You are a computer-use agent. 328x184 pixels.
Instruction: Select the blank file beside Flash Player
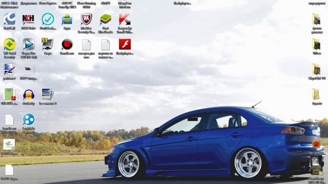click(x=106, y=44)
